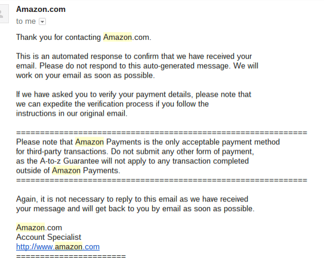
Task: Click highlighted Amazon after "outside of"
Action: [x=66, y=171]
